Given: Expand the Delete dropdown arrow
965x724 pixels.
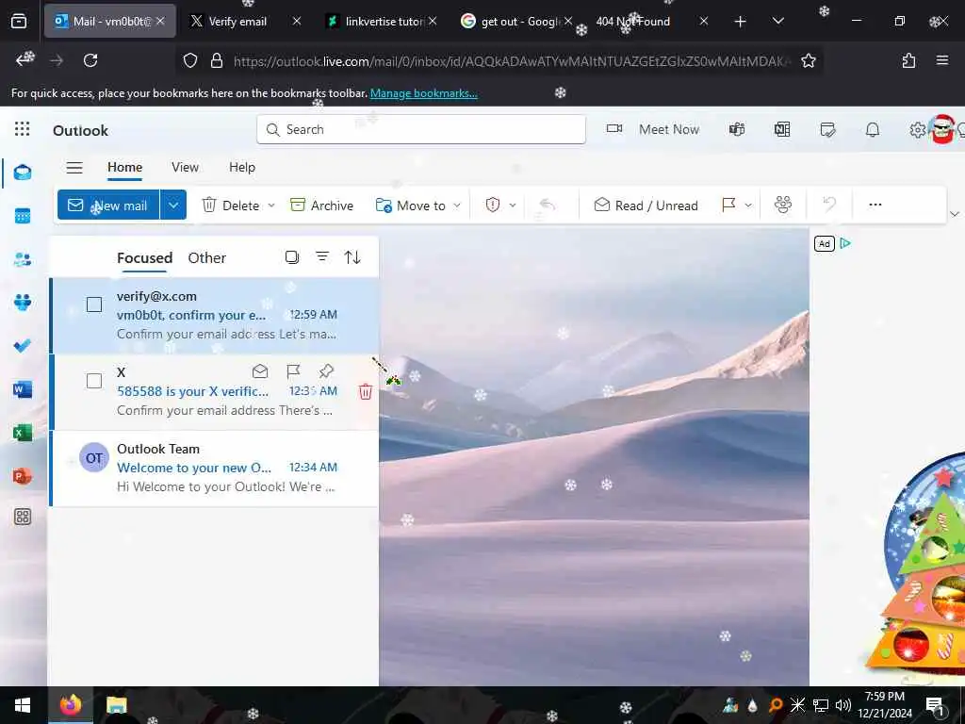Looking at the screenshot, I should point(271,205).
